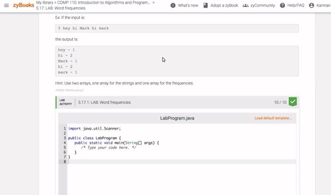Screen dimensions: 331x195
Task: Open COMP 110 course breadcrumb link
Action: coord(104,3)
